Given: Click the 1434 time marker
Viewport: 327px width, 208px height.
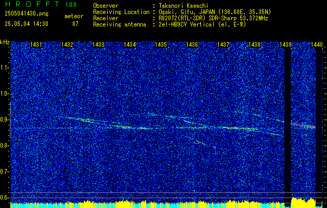Looking at the screenshot, I should tap(130, 45).
